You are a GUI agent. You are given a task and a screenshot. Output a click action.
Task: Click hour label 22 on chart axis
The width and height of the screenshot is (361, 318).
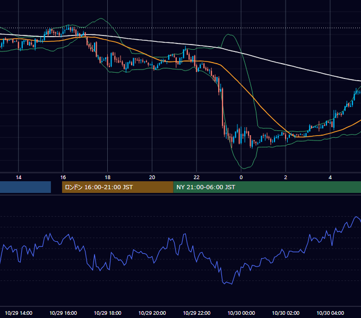[x=196, y=178]
